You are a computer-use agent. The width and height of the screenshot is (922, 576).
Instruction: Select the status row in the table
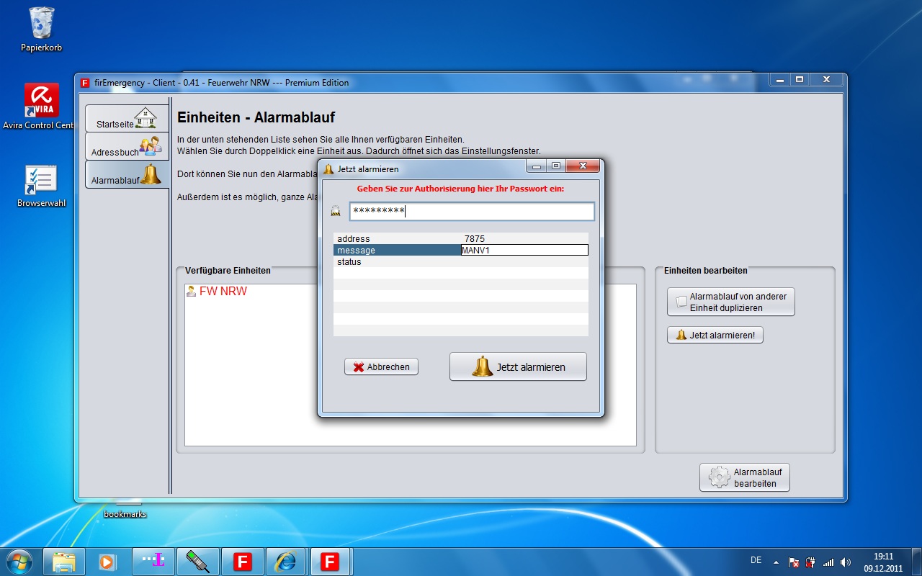(x=396, y=262)
